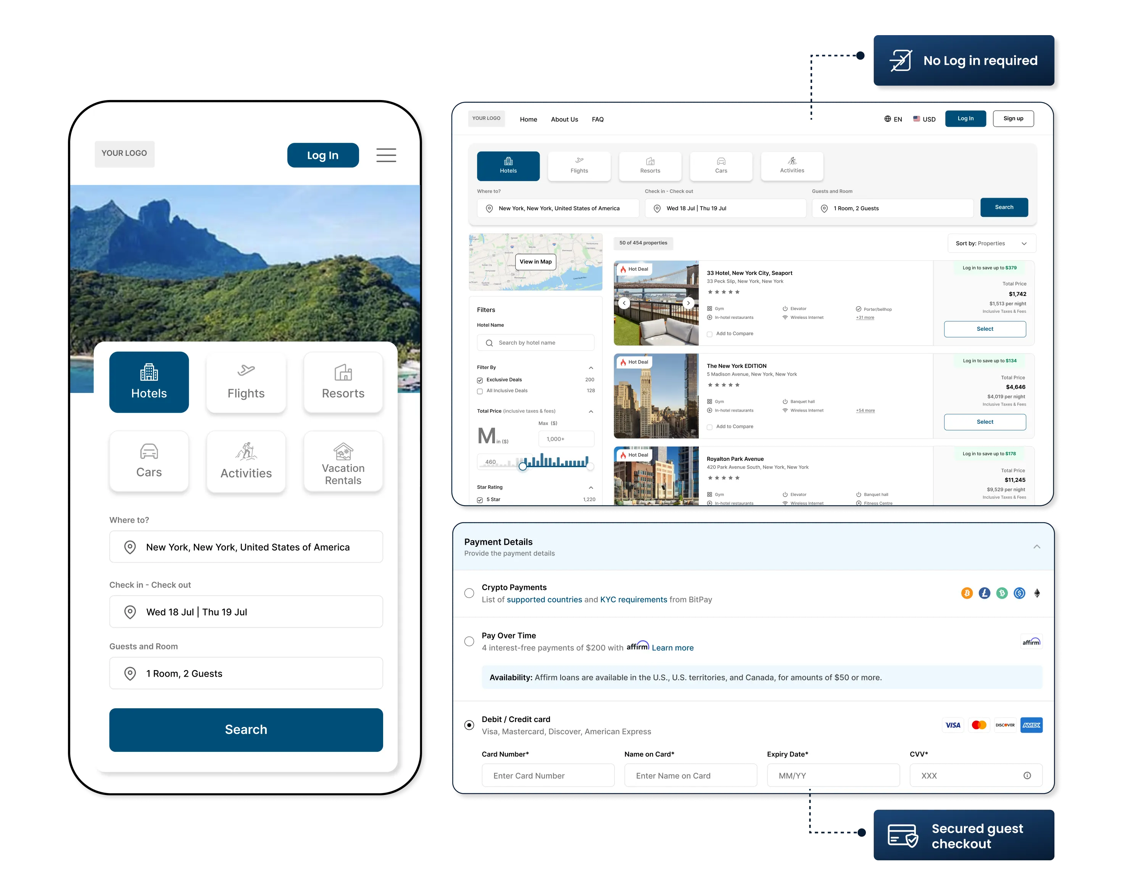The width and height of the screenshot is (1125, 895).
Task: Click the CVV info icon
Action: pos(1027,775)
